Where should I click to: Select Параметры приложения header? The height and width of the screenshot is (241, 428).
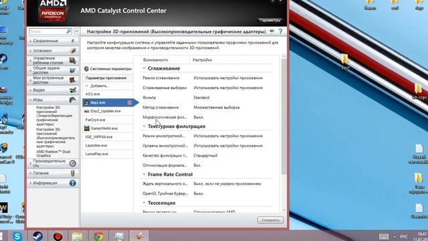point(108,78)
